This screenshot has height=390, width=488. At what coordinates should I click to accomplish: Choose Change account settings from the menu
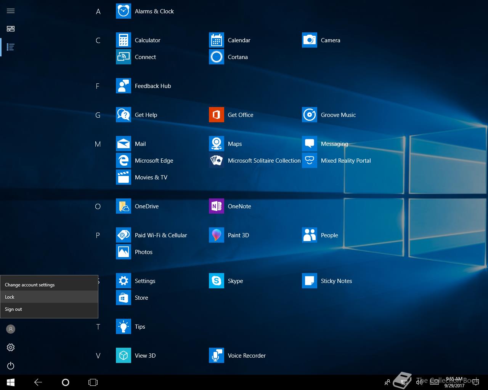pyautogui.click(x=49, y=285)
